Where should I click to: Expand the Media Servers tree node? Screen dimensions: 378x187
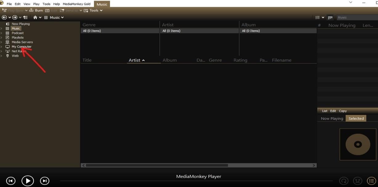coord(1,42)
